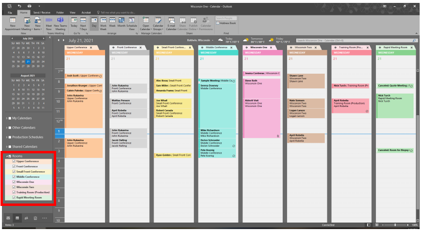Click the Print icon in quick access toolbar
424x231 pixels.
click(29, 6)
